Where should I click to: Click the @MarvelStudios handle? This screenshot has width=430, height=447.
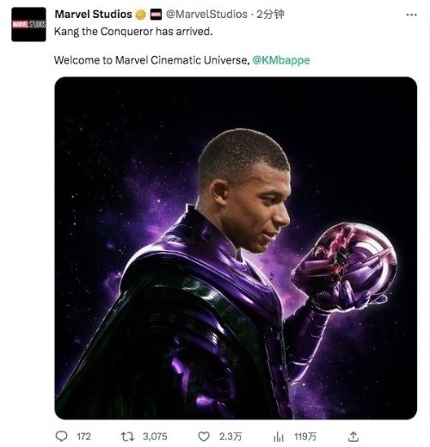point(206,14)
